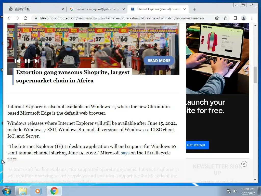This screenshot has height=196, width=261.
Task: Bookmark this page with the star
Action: [x=225, y=18]
